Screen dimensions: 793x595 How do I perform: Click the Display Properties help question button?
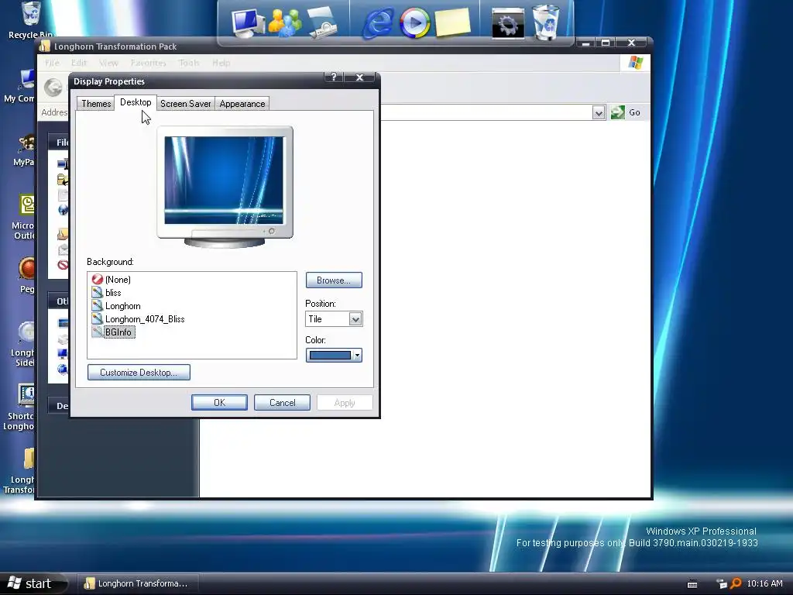334,77
